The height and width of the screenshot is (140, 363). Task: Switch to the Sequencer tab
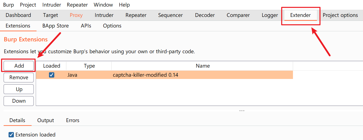point(171,15)
